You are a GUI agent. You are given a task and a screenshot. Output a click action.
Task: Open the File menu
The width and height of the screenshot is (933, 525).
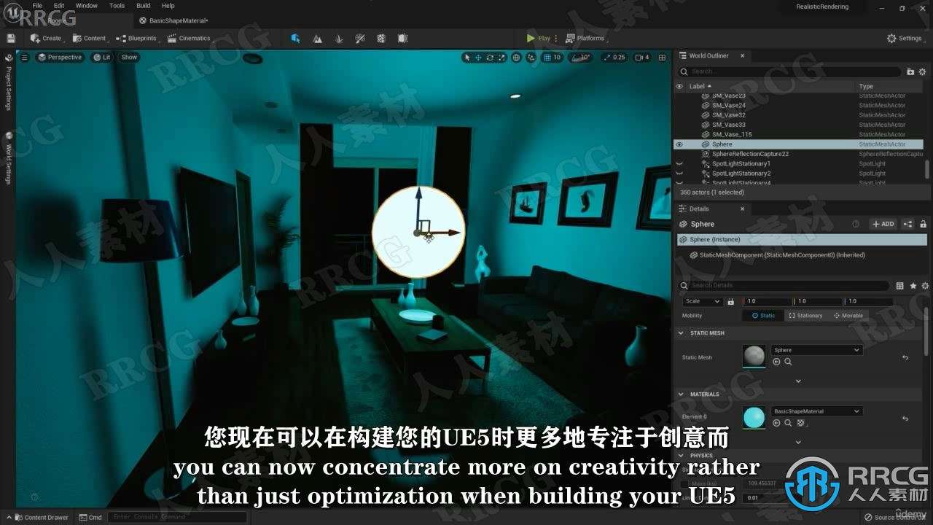point(37,6)
